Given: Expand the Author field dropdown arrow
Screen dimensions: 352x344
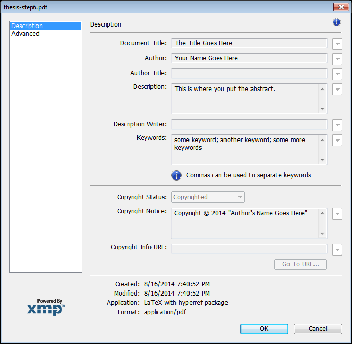Looking at the screenshot, I should pyautogui.click(x=337, y=59).
